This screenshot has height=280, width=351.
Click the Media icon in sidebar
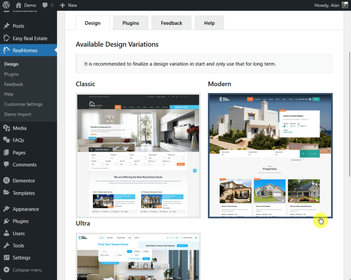[6, 128]
